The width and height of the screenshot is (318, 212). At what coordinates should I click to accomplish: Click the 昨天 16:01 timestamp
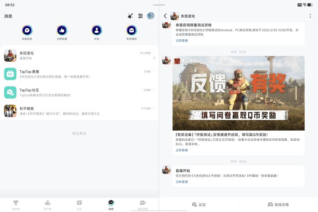238,52
